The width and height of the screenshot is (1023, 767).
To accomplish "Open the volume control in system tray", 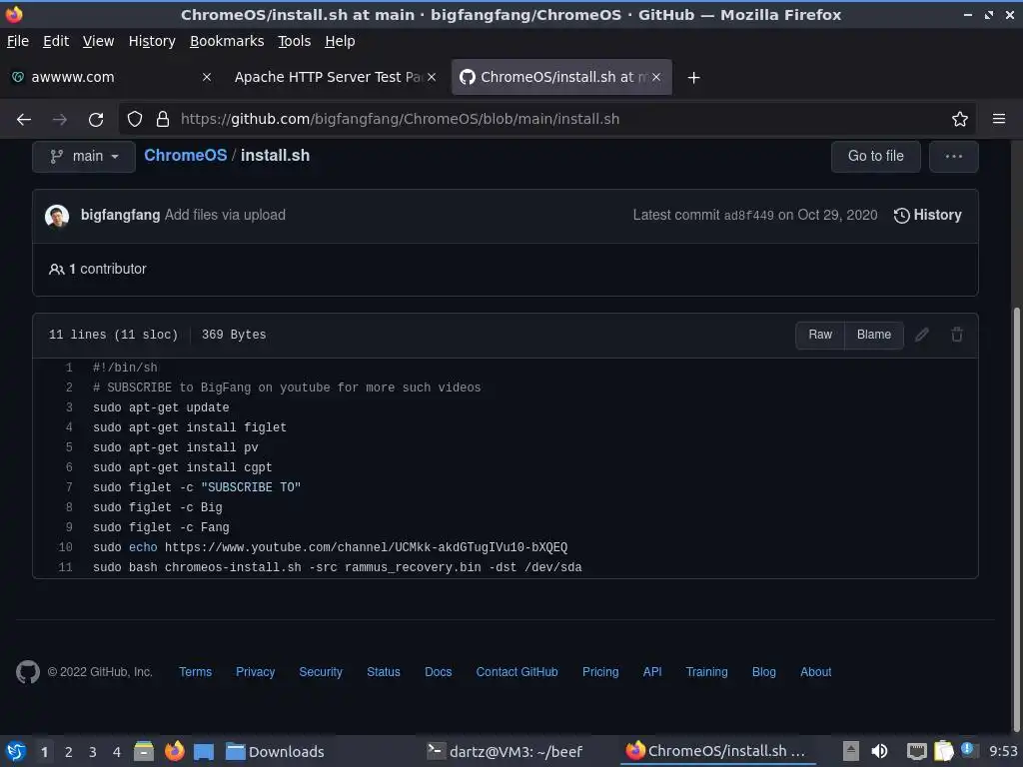I will [x=879, y=751].
